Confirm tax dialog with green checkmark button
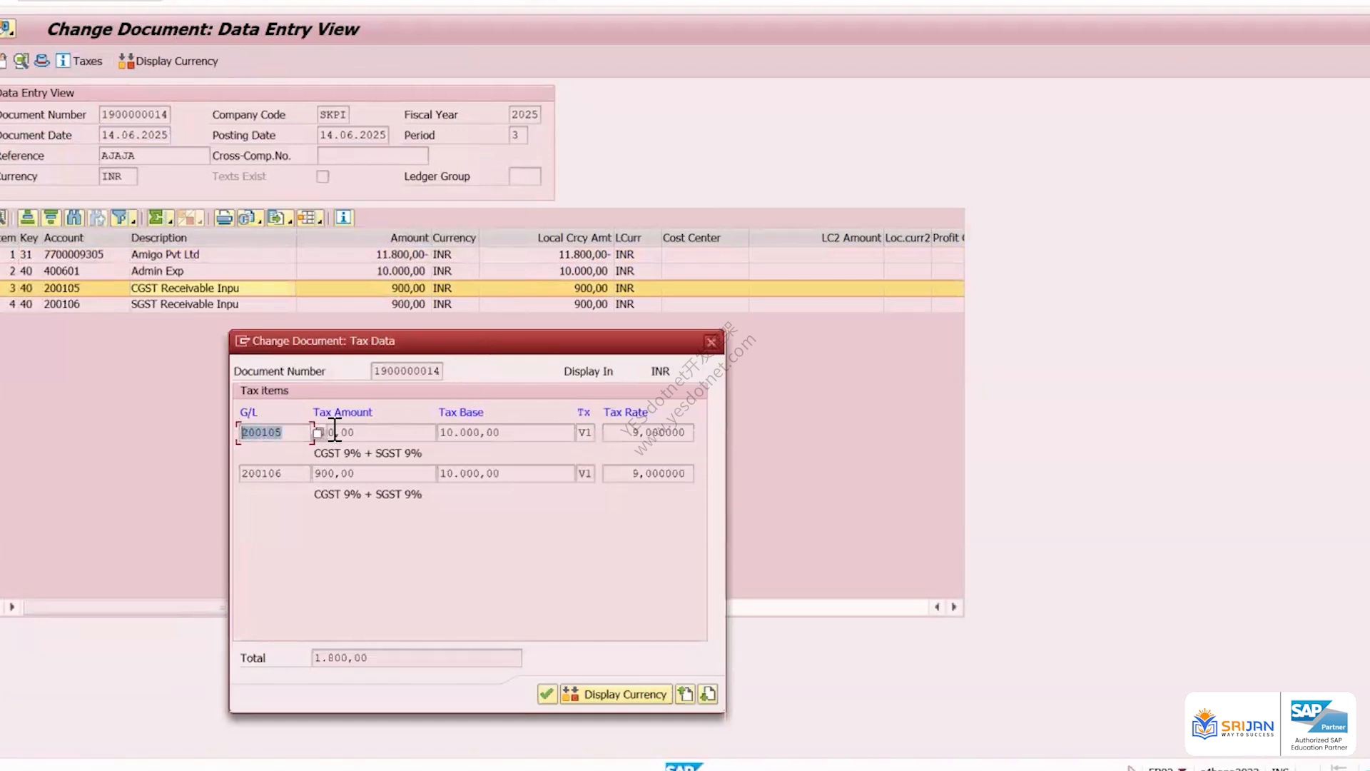The height and width of the screenshot is (771, 1370). tap(547, 694)
